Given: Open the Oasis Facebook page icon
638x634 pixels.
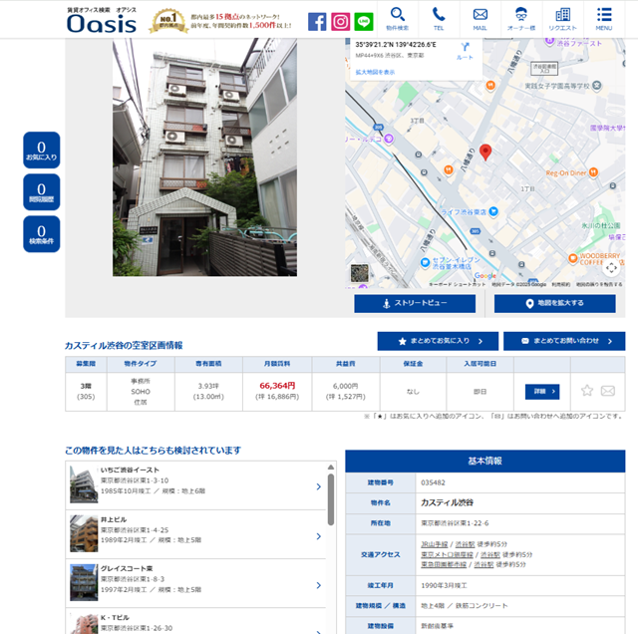Looking at the screenshot, I should coord(317,21).
